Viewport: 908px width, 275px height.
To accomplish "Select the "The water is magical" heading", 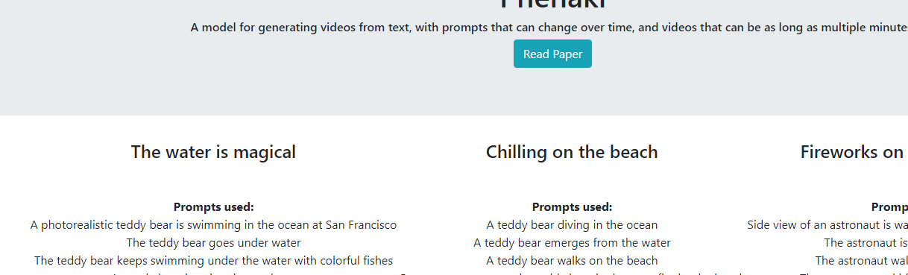I will 213,152.
